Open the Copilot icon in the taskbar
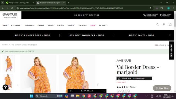The height and width of the screenshot is (99, 176). point(66,96)
